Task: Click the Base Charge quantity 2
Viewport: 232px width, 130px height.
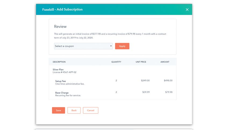Action: (x=116, y=92)
